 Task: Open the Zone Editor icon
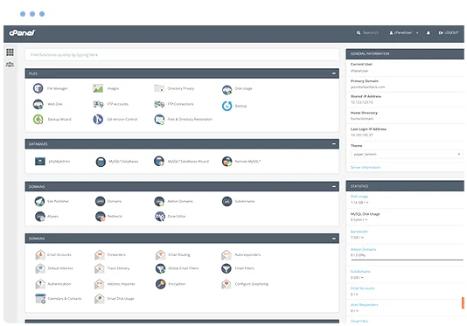click(160, 216)
